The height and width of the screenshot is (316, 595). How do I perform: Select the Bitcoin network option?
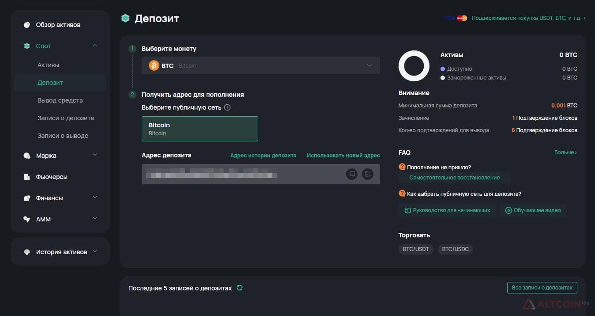pyautogui.click(x=200, y=129)
